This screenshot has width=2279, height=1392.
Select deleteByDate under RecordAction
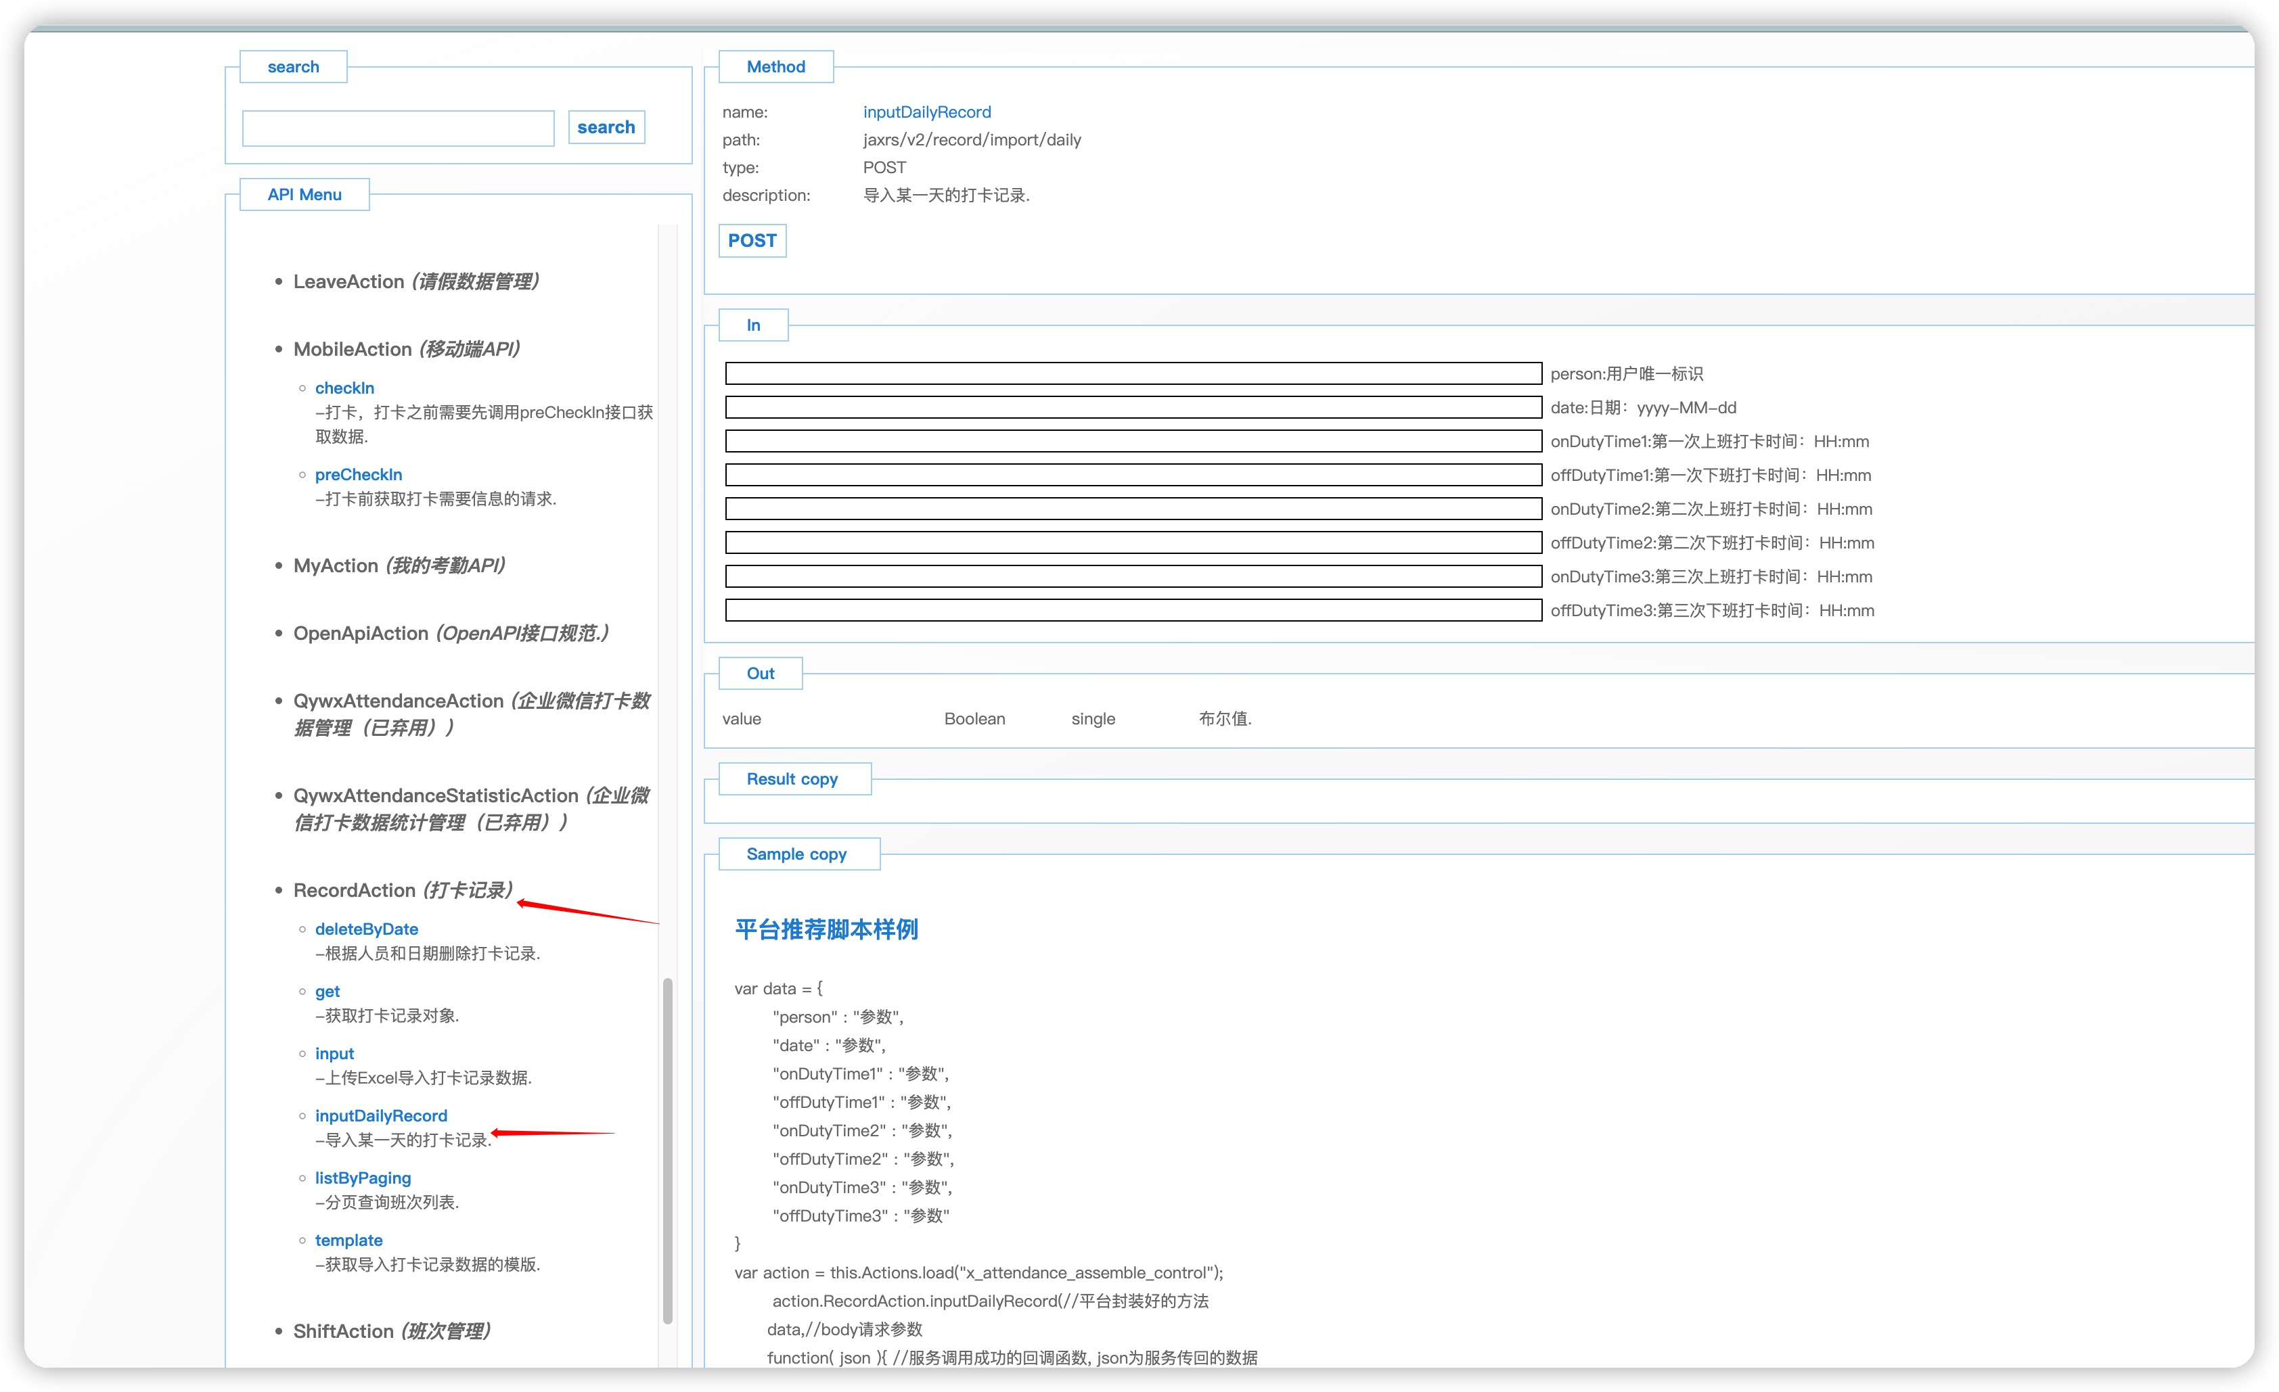click(366, 929)
